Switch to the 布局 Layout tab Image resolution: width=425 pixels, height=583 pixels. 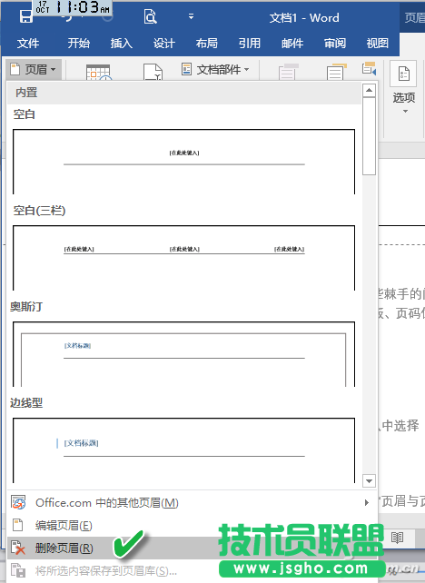coord(207,43)
